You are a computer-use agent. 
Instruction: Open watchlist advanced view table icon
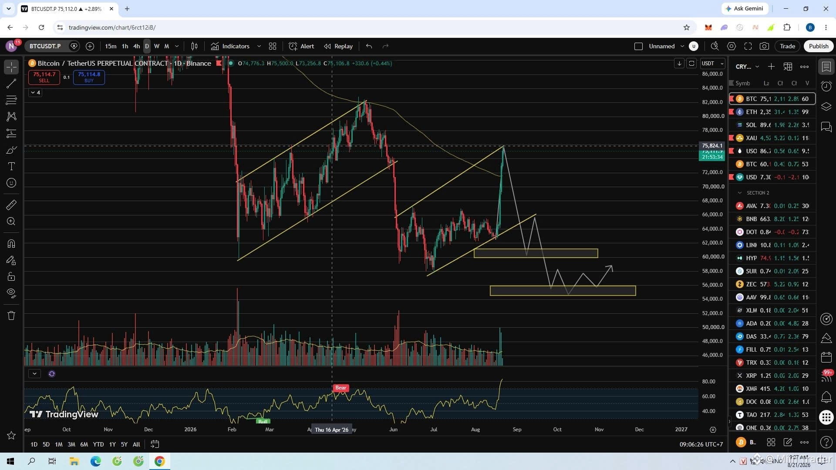click(x=788, y=67)
